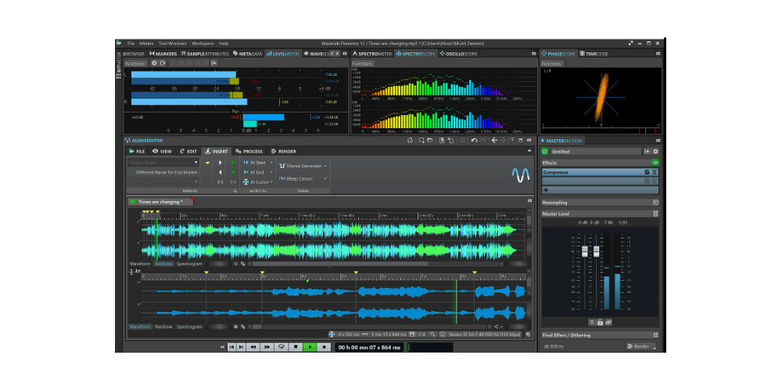Click the left master level fader
The image size is (782, 391).
(x=585, y=251)
